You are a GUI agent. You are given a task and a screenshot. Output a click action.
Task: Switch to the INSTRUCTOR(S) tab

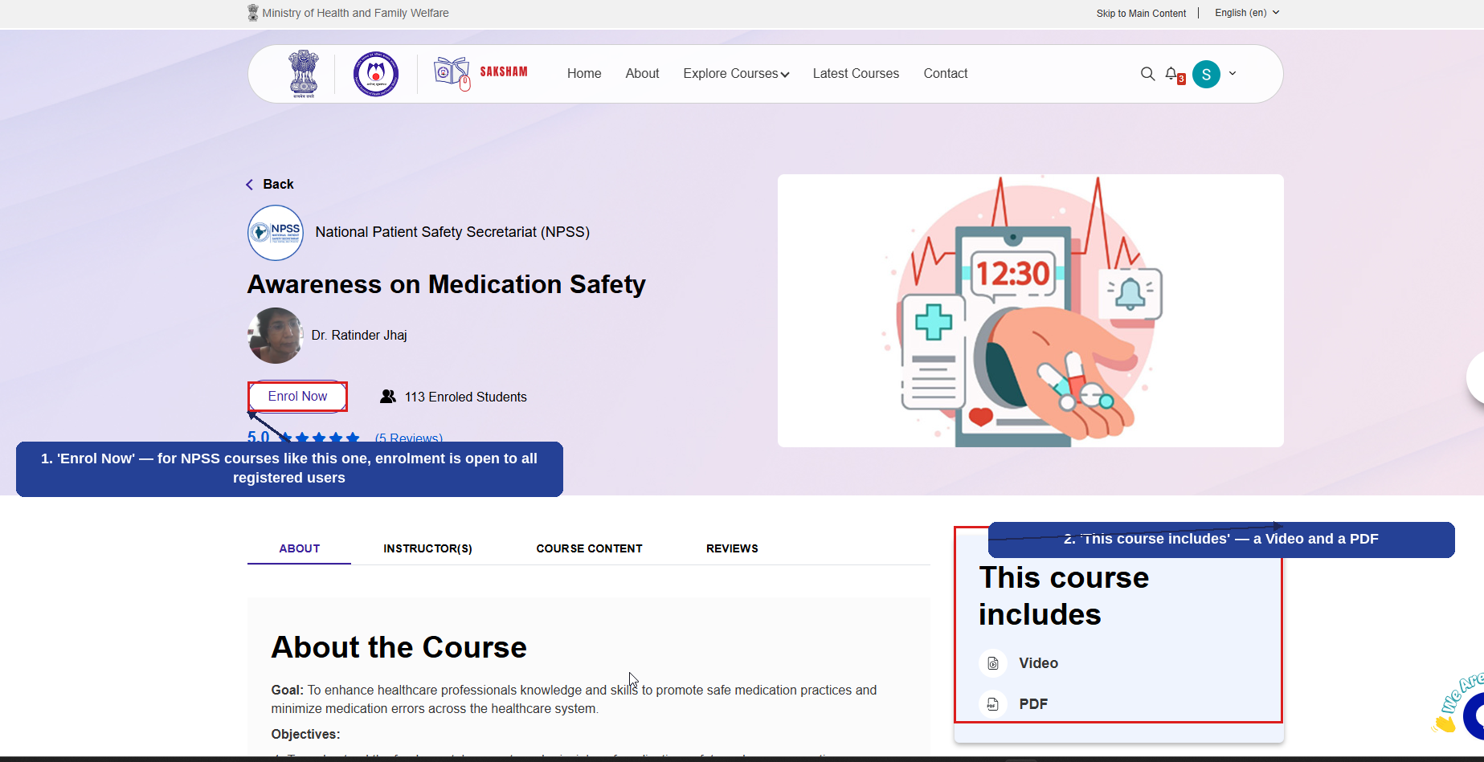(427, 548)
